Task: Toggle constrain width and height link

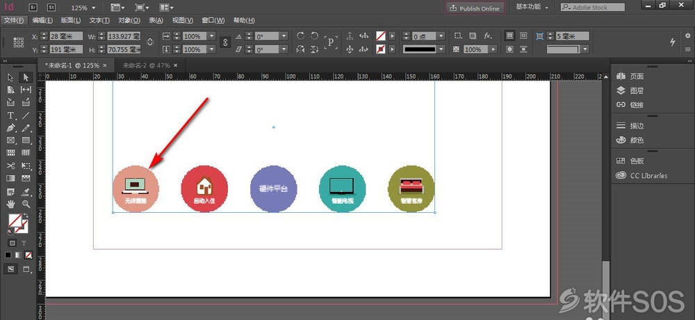Action: tap(150, 42)
